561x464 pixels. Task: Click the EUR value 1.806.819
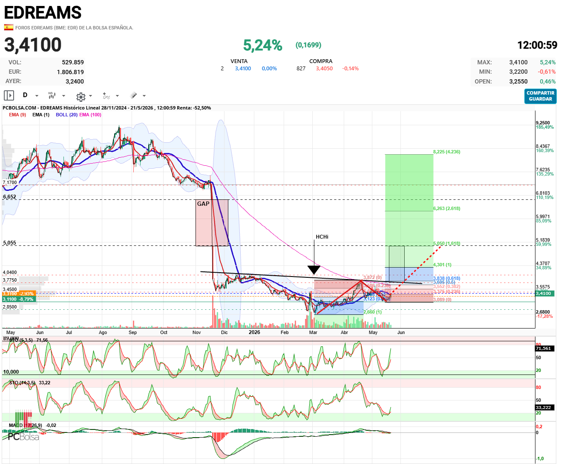click(x=70, y=72)
